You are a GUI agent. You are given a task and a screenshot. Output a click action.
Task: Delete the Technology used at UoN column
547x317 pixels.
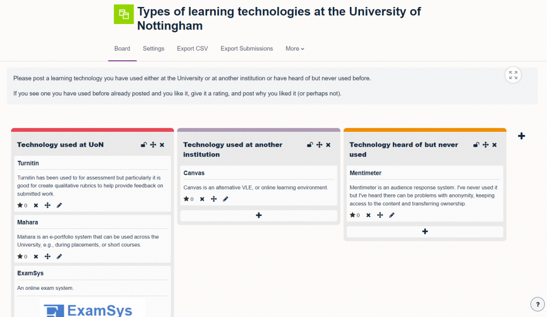coord(162,145)
